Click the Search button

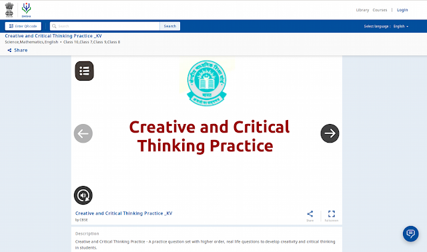(170, 26)
